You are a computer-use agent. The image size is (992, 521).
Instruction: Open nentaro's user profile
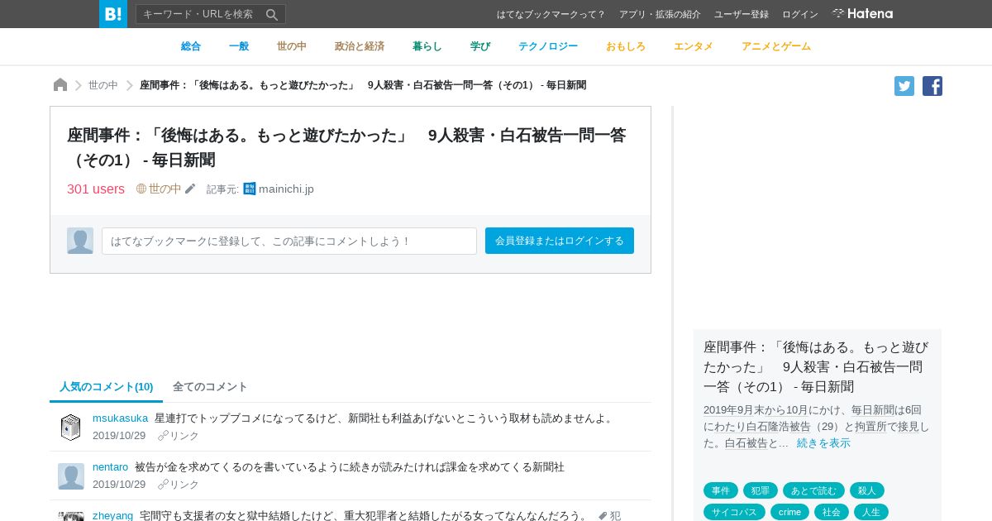click(x=110, y=466)
